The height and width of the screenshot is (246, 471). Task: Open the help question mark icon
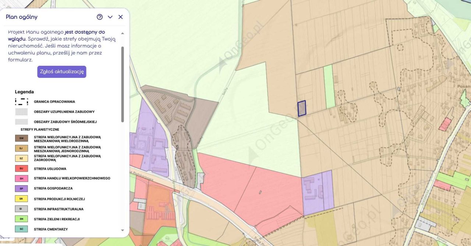tap(100, 17)
